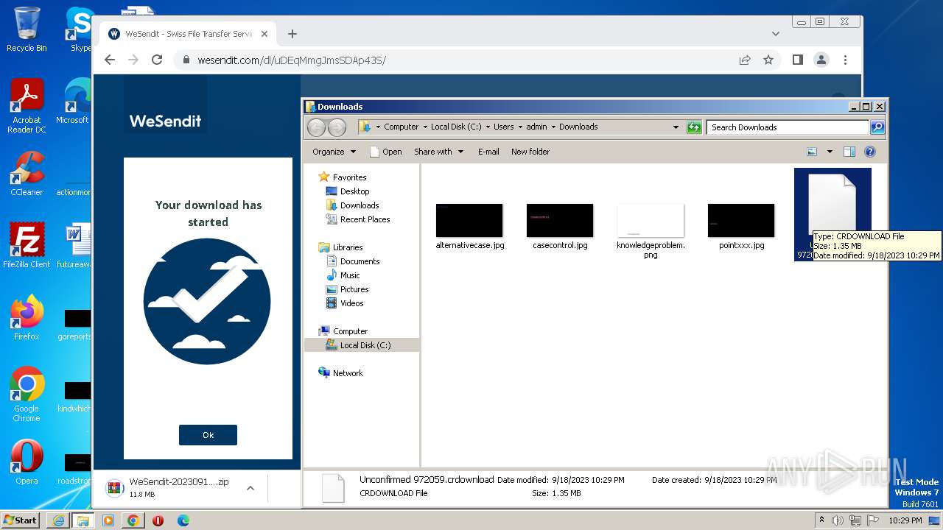Bookmark this tab with star icon
Viewport: 943px width, 530px height.
[x=768, y=60]
